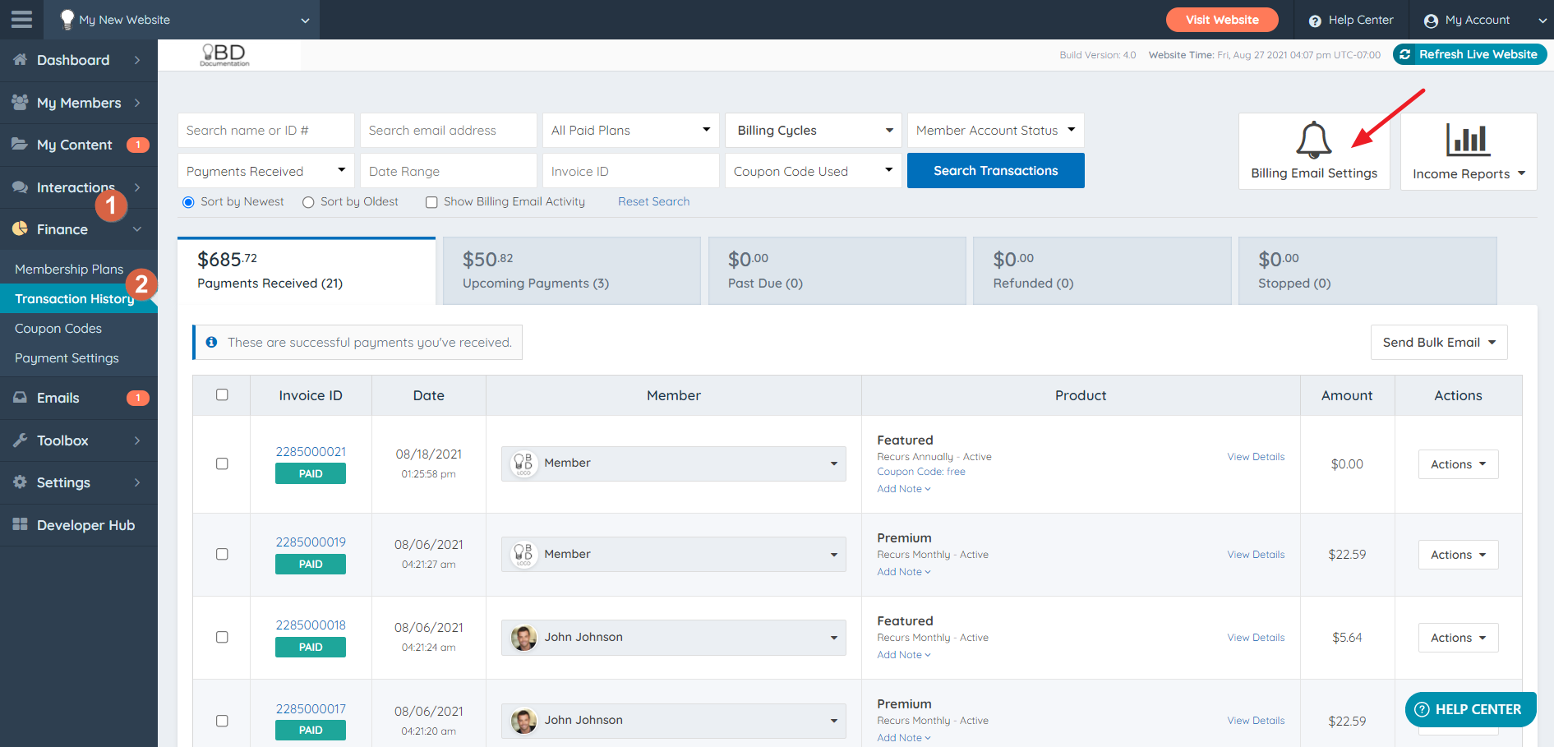Click the Invoice ID search field

coord(630,171)
